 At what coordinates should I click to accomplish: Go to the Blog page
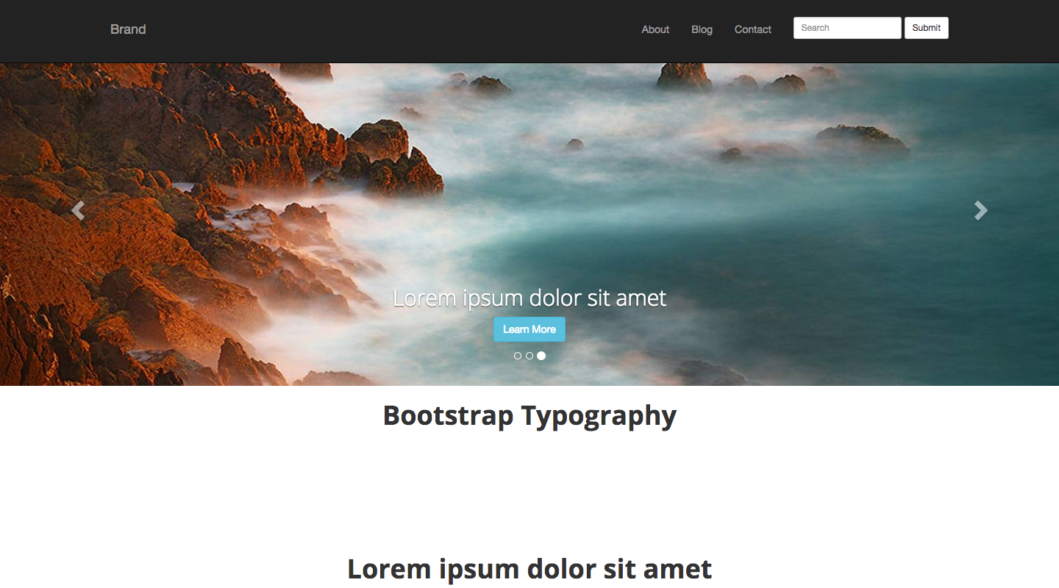[x=702, y=29]
